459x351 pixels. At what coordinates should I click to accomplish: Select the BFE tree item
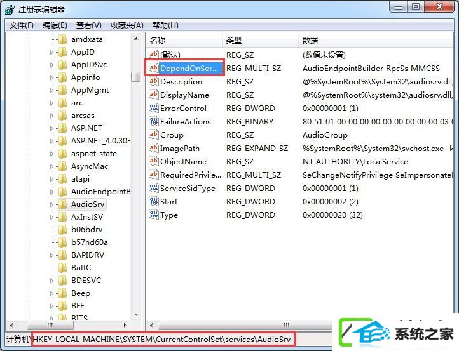click(78, 306)
